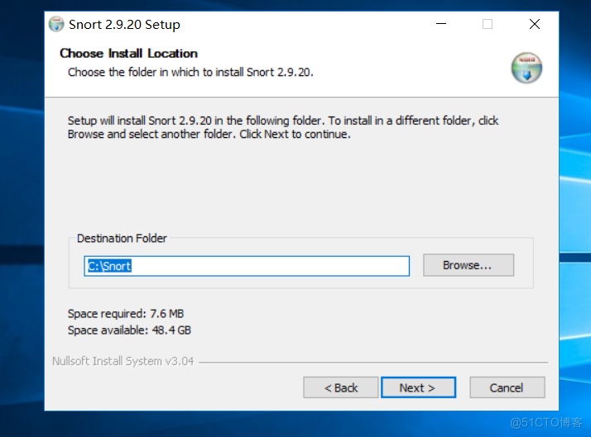Close the Snort Setup dialog
591x437 pixels.
(535, 24)
